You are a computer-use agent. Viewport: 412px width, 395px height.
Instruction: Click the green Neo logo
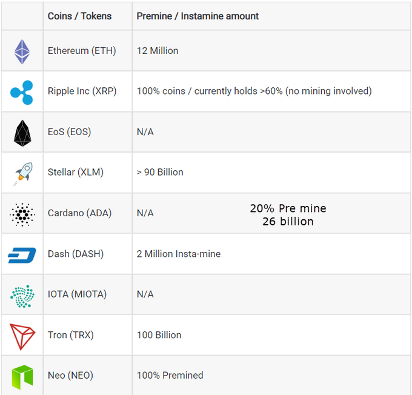click(x=22, y=377)
